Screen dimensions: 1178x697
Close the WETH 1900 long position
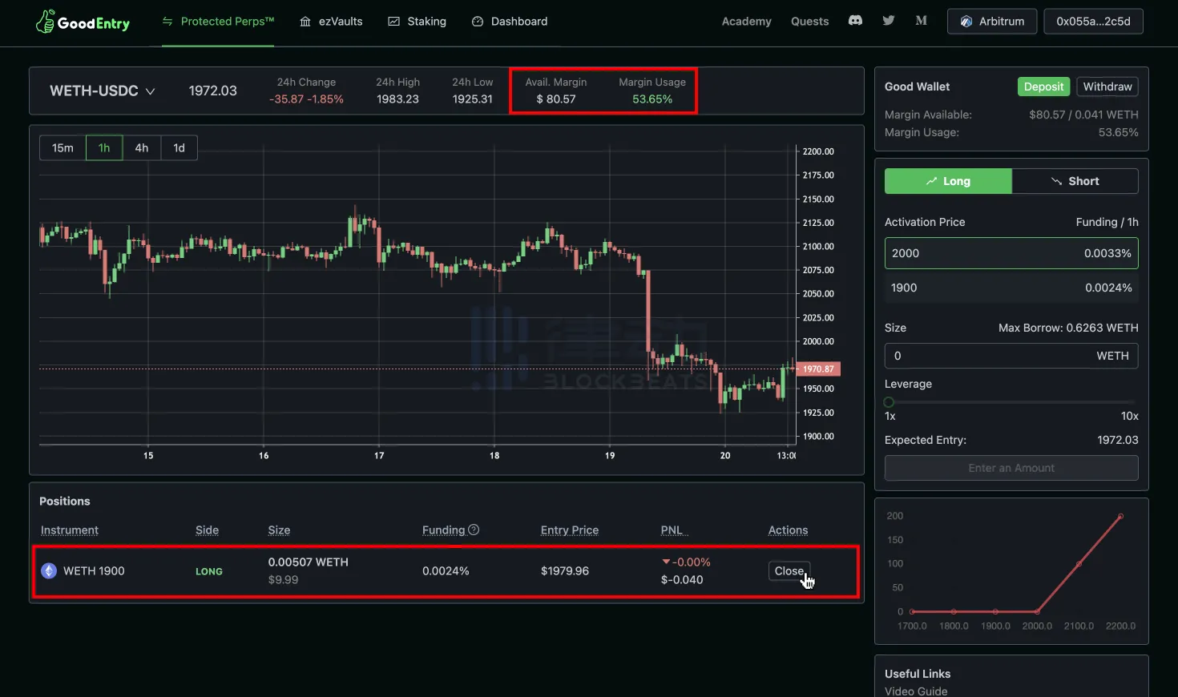coord(789,571)
